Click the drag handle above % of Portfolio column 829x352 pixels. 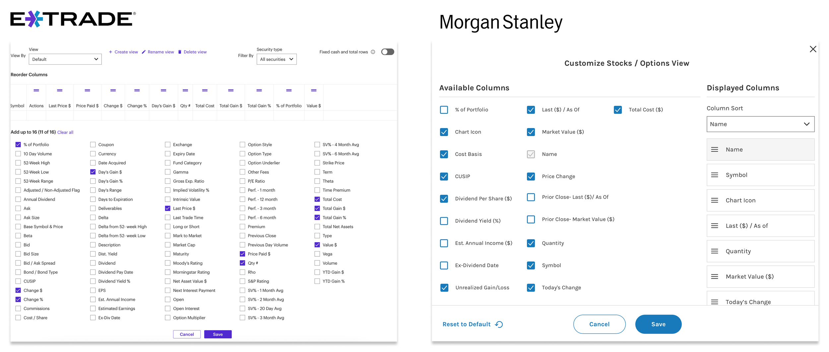(289, 90)
